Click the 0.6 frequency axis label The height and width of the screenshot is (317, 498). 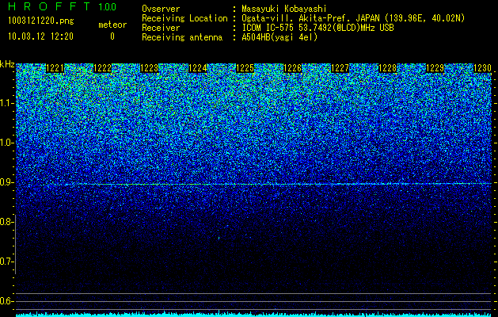6,301
